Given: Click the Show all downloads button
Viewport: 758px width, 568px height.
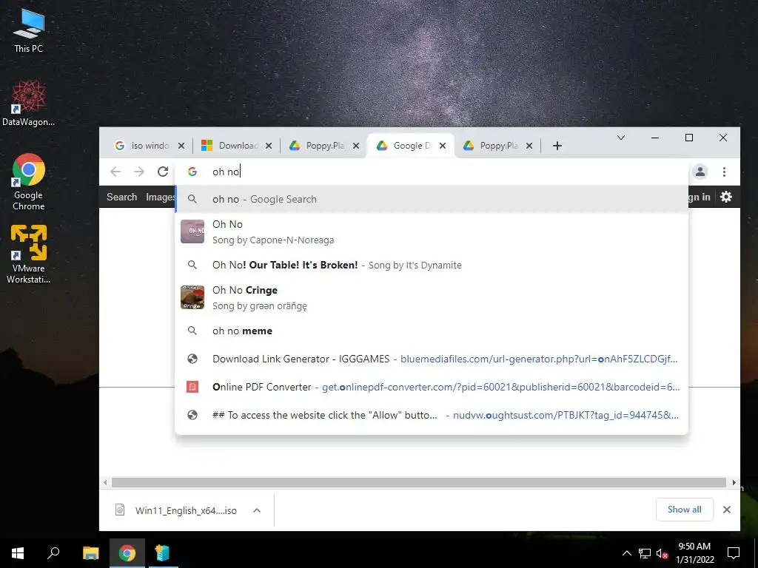Looking at the screenshot, I should 685,510.
